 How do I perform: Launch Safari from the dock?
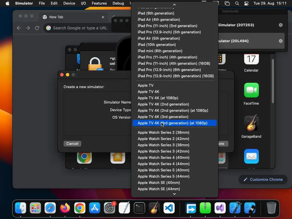(50, 208)
